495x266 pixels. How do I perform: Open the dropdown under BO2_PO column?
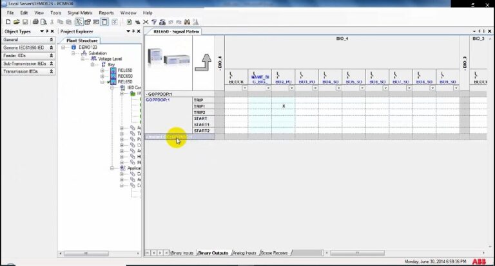point(291,88)
